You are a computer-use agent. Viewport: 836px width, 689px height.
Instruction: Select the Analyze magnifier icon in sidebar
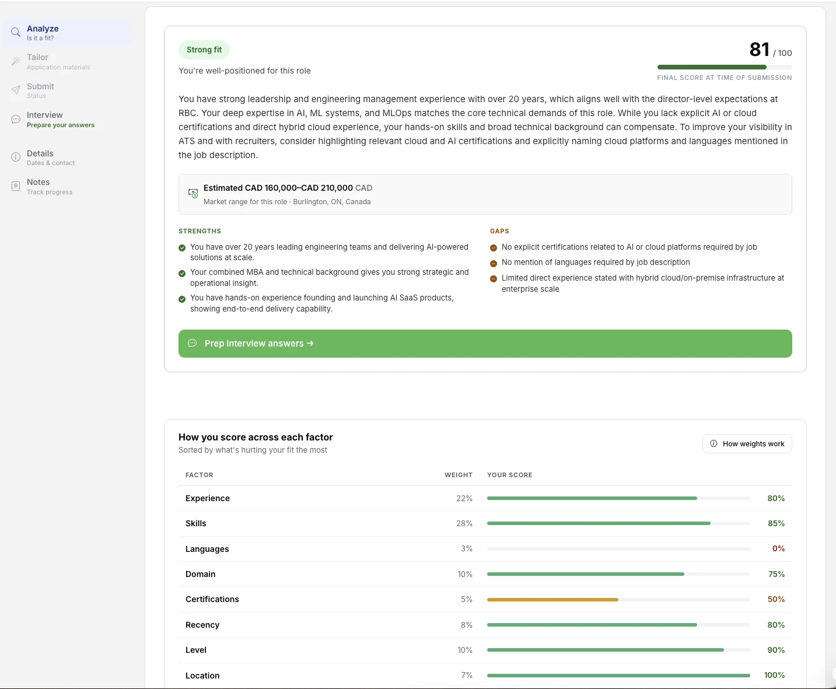point(15,33)
